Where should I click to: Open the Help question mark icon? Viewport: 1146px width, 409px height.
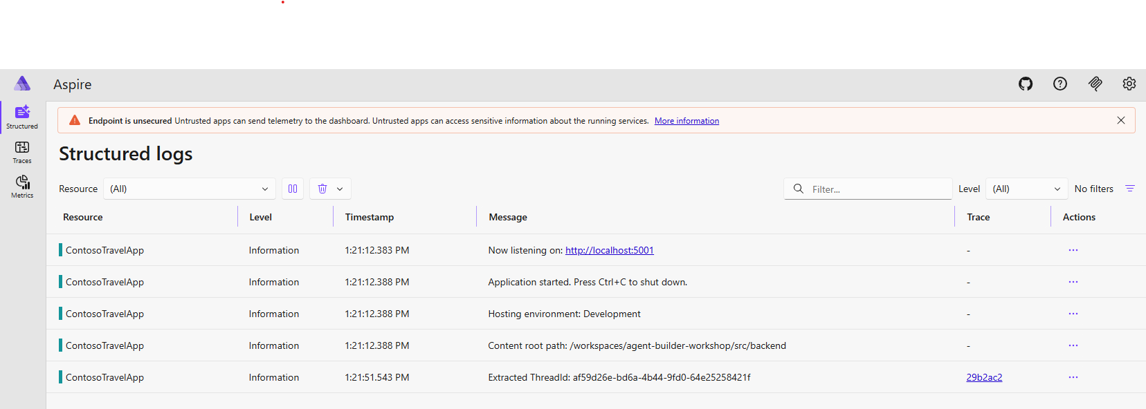1060,84
